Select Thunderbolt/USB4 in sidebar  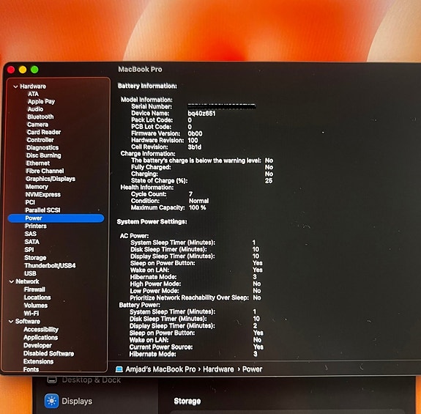tap(50, 266)
